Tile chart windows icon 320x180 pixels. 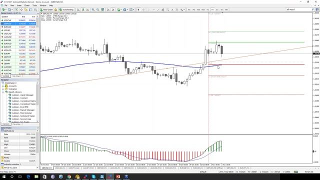coord(102,9)
